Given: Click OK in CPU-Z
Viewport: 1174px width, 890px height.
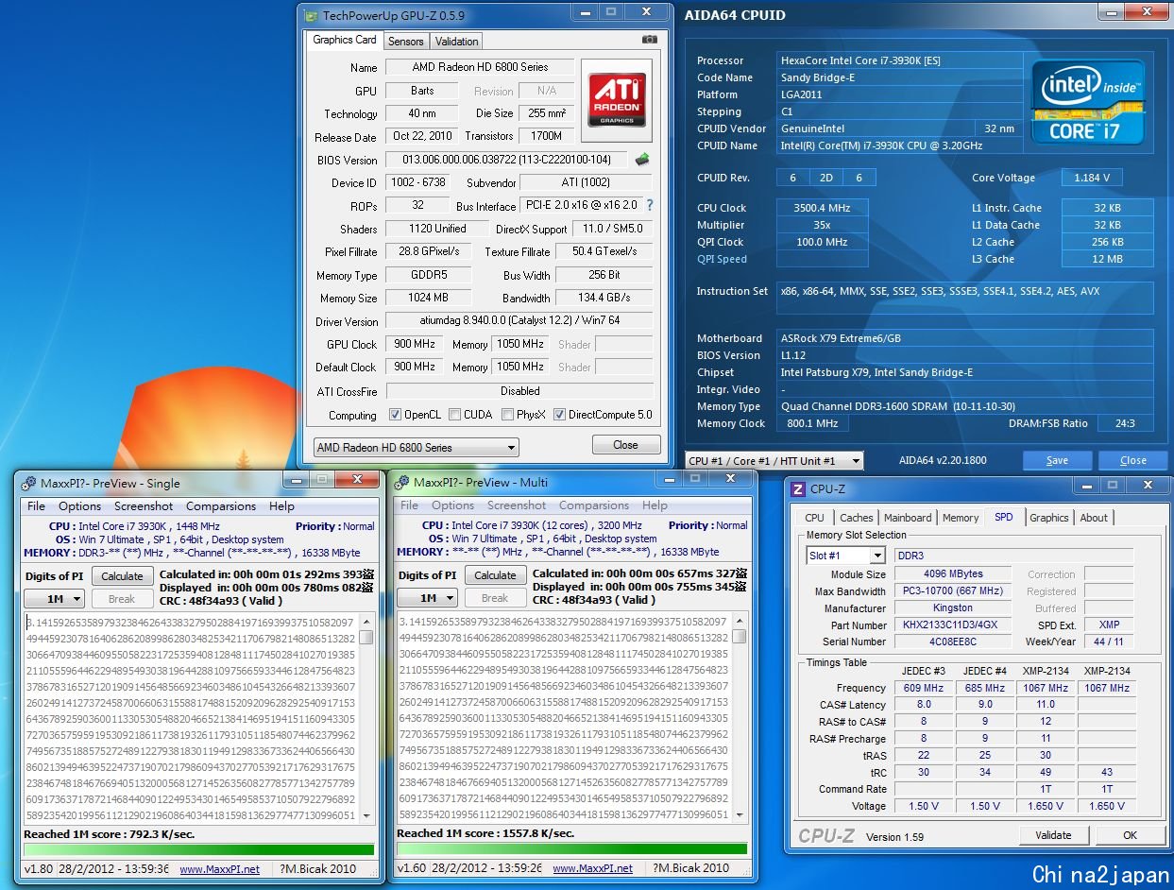Looking at the screenshot, I should [x=1130, y=835].
